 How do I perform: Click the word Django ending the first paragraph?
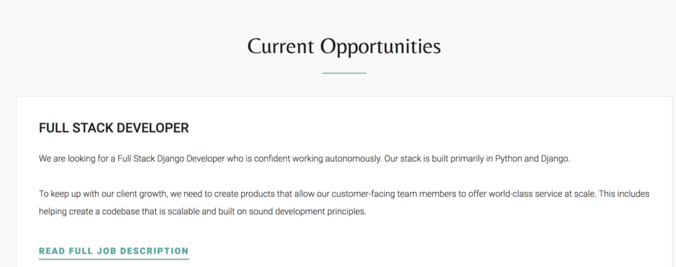556,160
